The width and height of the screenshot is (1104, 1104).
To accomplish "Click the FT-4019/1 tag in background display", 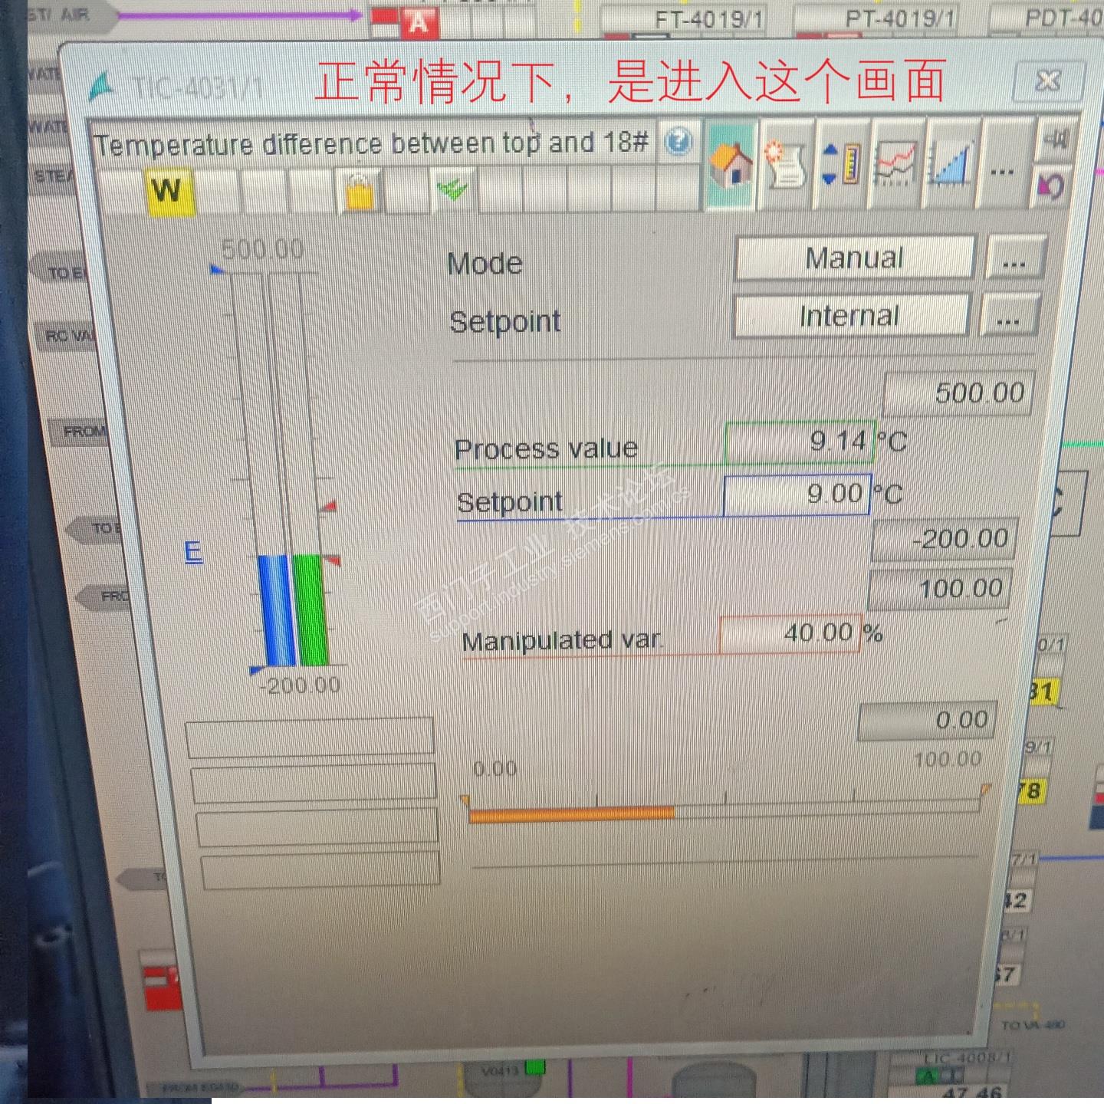I will click(x=708, y=19).
